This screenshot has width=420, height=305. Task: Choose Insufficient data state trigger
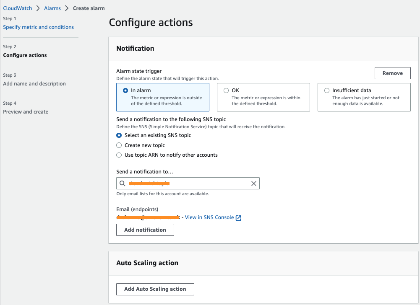[x=327, y=90]
